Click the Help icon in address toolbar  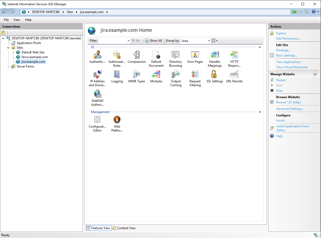tap(313, 12)
